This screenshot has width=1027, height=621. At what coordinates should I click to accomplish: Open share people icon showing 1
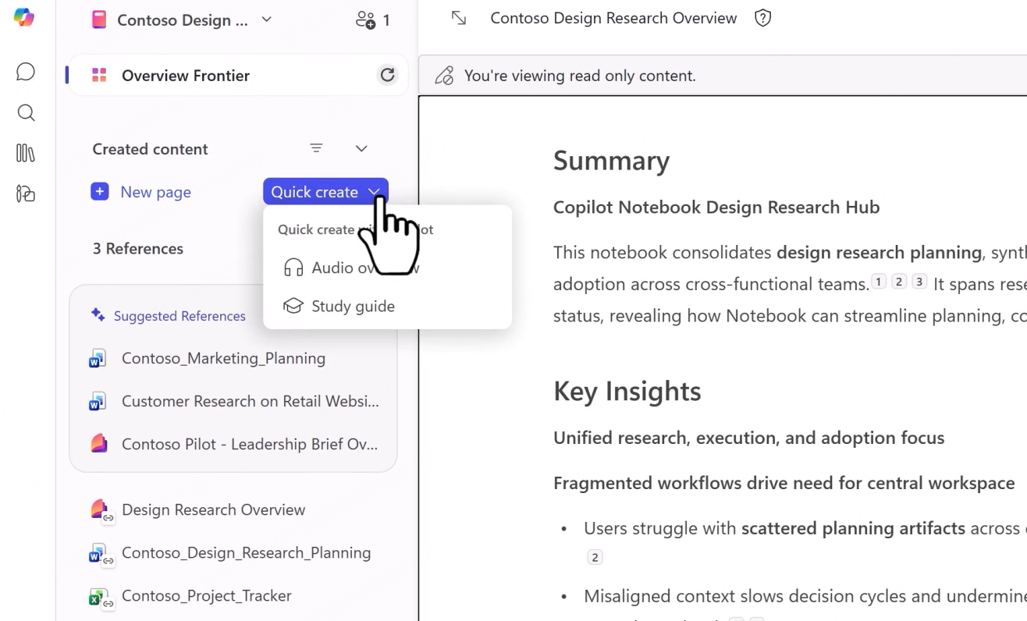[372, 20]
